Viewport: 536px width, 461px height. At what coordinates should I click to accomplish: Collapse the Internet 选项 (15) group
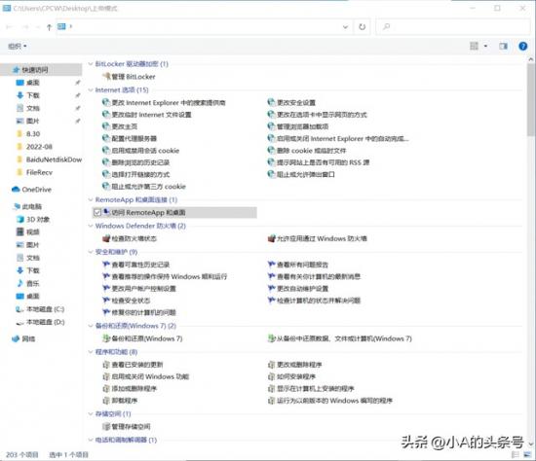click(x=91, y=90)
